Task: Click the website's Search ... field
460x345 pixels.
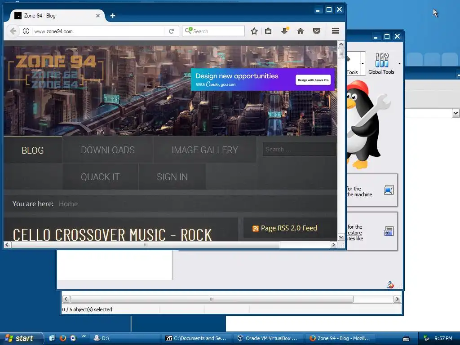Action: [299, 149]
